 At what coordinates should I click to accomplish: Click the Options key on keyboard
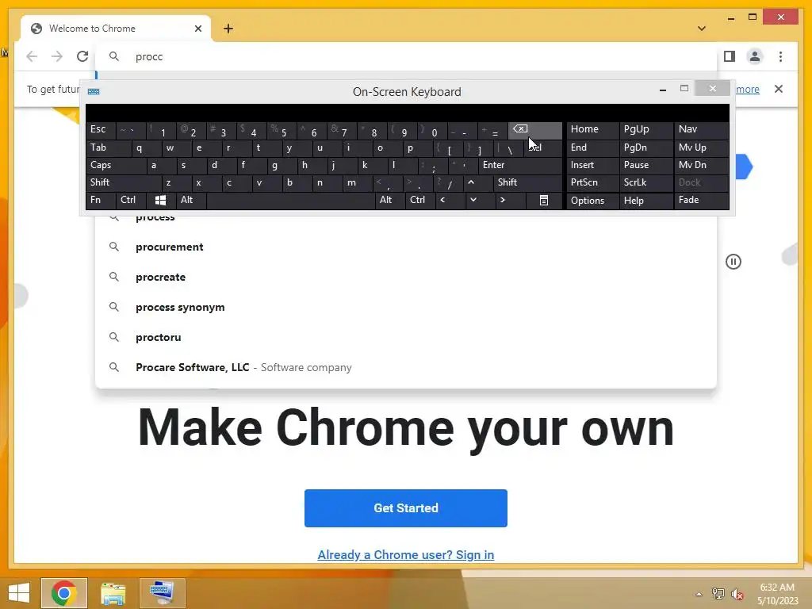tap(593, 201)
